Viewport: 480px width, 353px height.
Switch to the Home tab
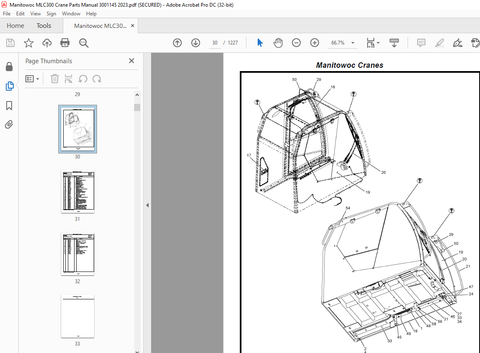coord(15,26)
